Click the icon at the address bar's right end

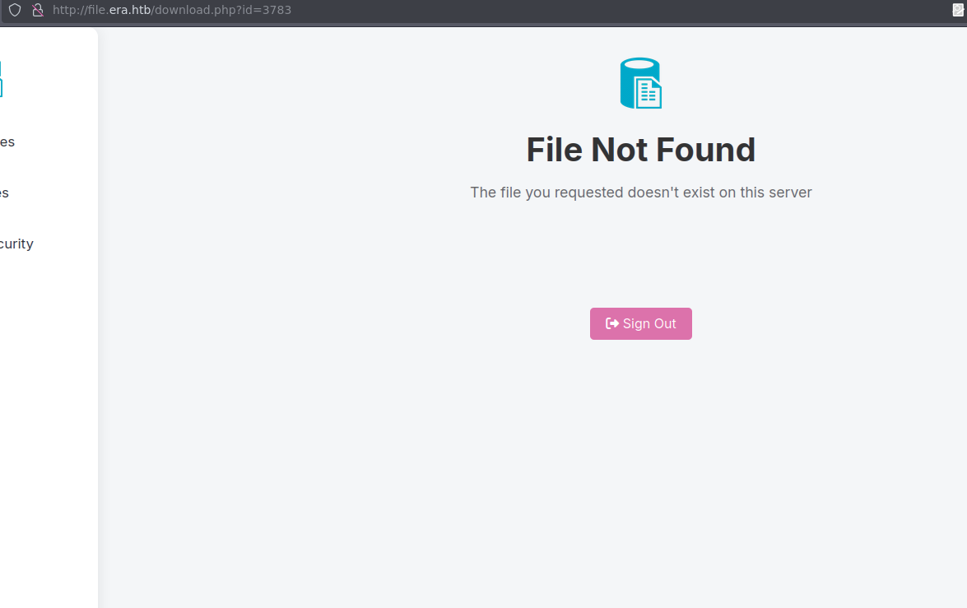tap(960, 11)
